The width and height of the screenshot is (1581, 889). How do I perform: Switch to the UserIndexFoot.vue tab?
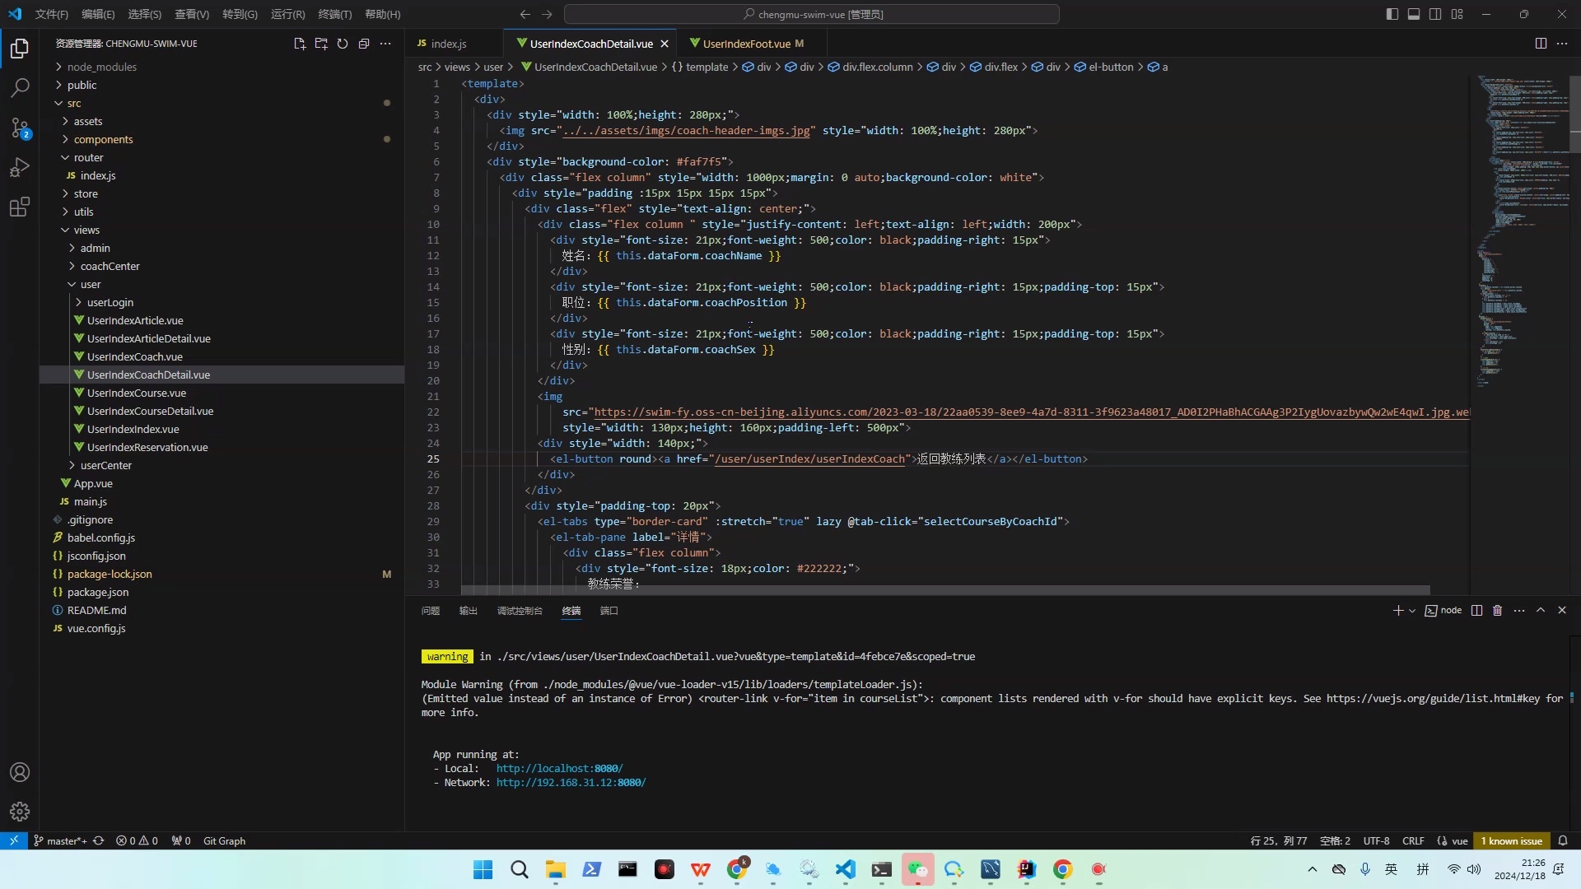[746, 44]
